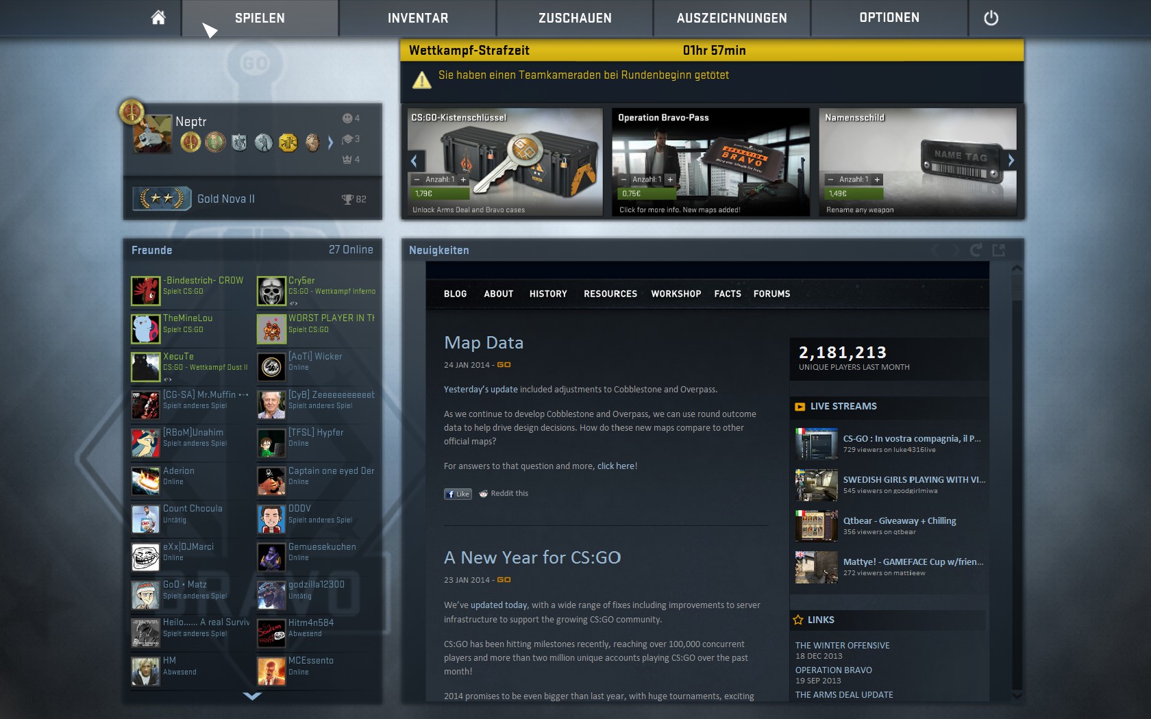The width and height of the screenshot is (1151, 719).
Task: Select the brown egg-shaped medal
Action: [312, 142]
